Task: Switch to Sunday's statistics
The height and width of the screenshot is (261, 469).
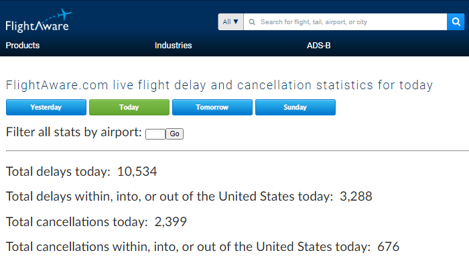Action: (x=295, y=107)
